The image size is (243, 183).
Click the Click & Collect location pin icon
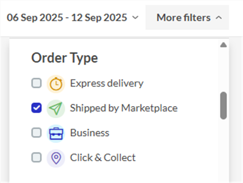click(56, 158)
